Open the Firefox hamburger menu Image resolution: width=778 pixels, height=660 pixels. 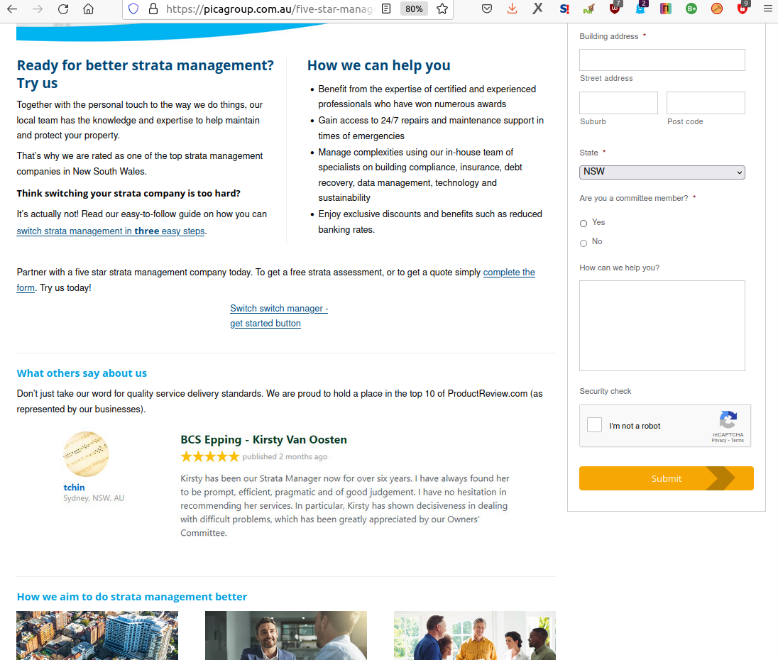767,9
